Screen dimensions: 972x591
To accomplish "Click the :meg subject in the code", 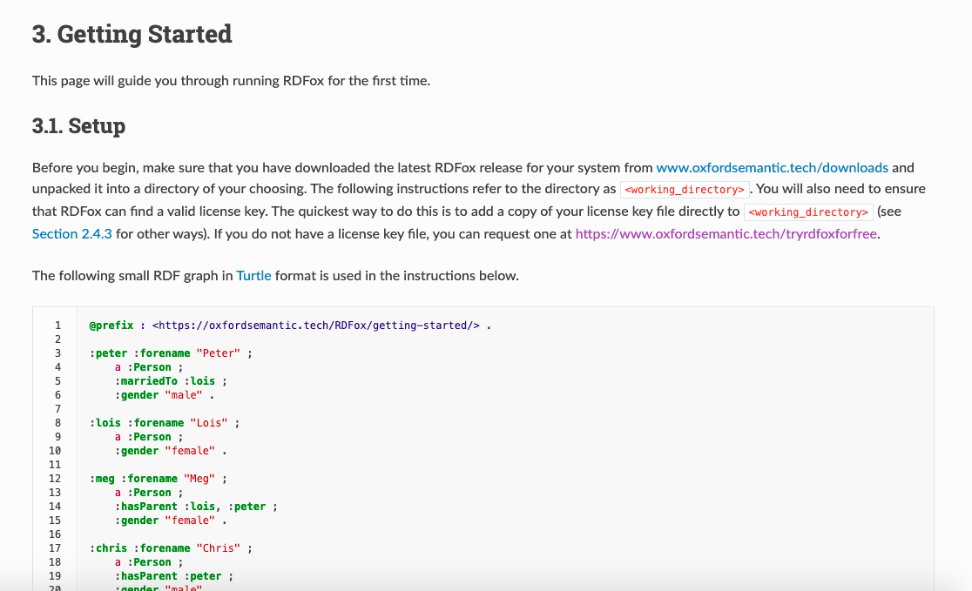I will tap(102, 479).
